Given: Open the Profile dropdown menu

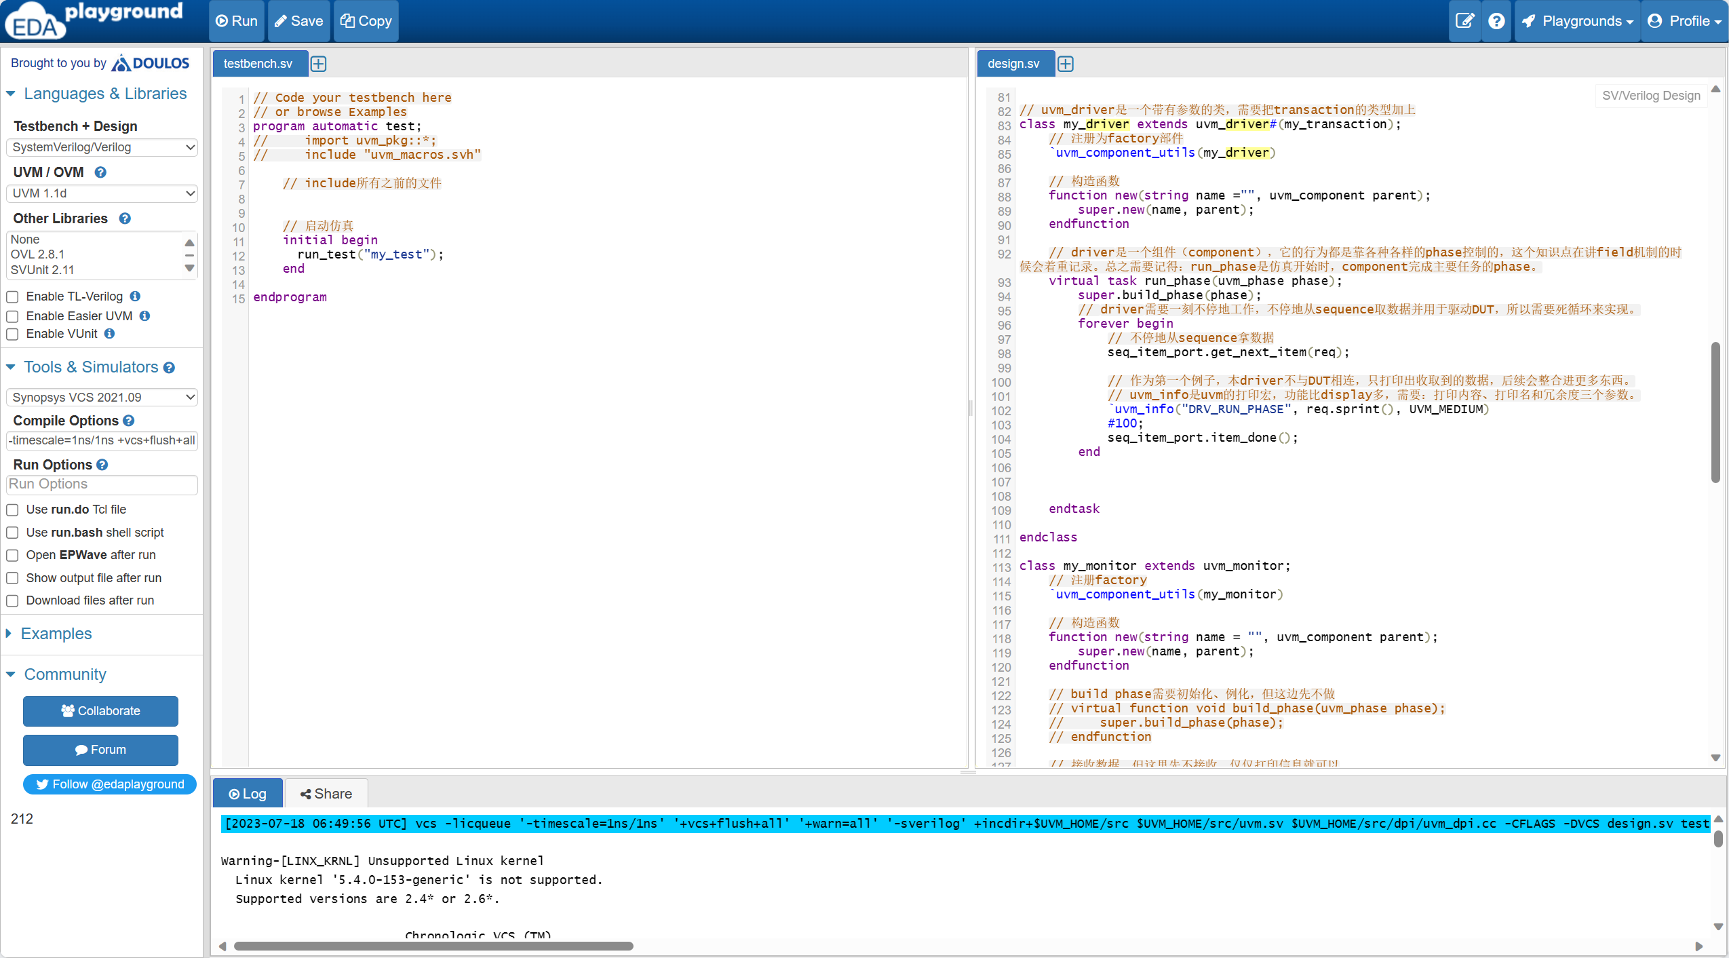Looking at the screenshot, I should tap(1684, 21).
